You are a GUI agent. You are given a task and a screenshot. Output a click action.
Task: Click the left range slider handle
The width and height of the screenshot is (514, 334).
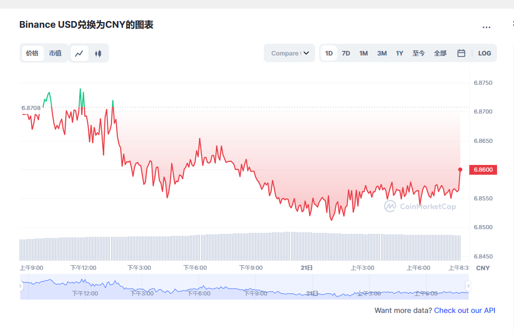pyautogui.click(x=21, y=286)
